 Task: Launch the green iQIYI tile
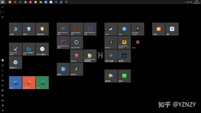point(124,76)
